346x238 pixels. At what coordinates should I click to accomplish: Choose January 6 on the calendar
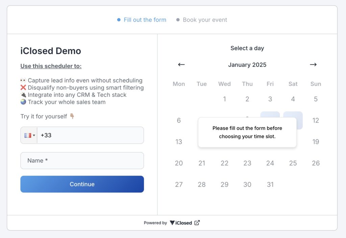coord(179,120)
